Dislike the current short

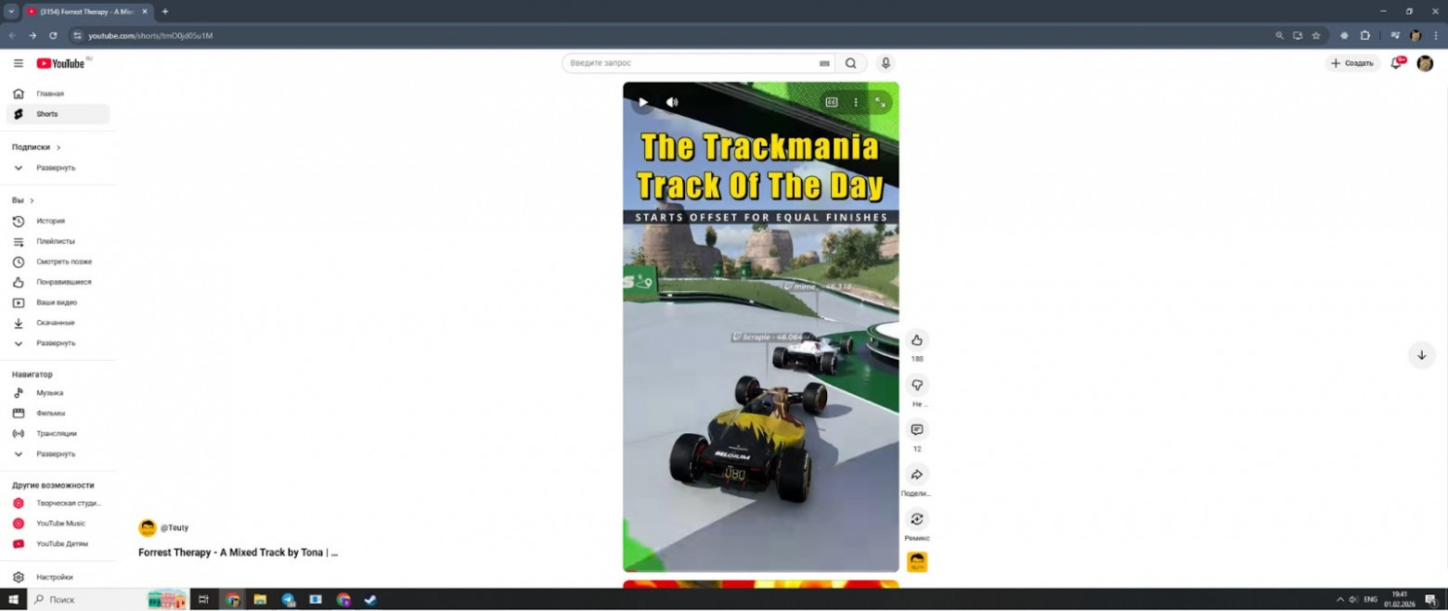point(916,385)
